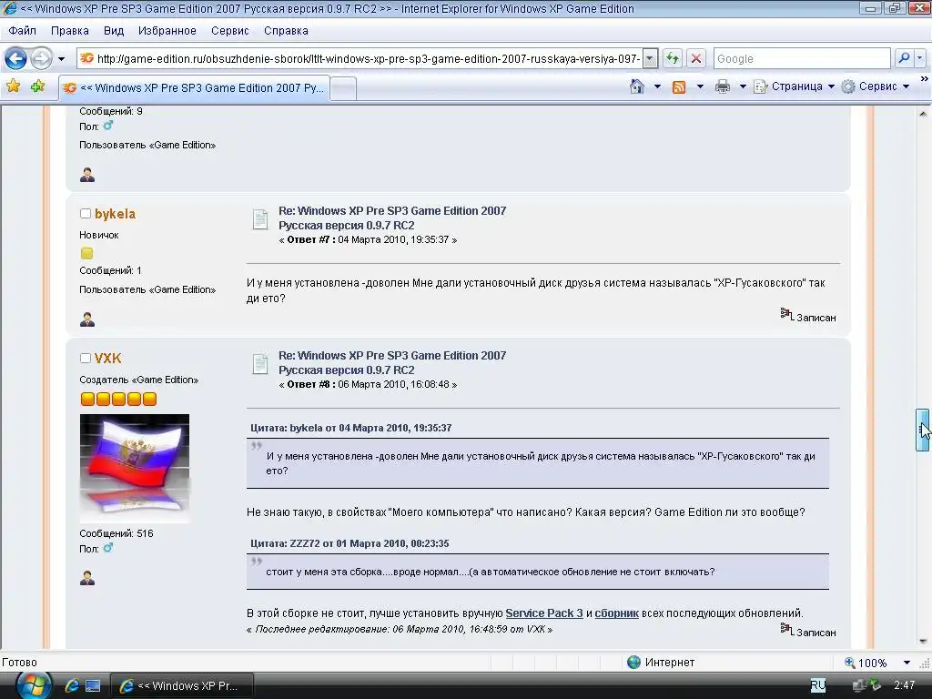Click VXK's gender icon

click(x=107, y=548)
